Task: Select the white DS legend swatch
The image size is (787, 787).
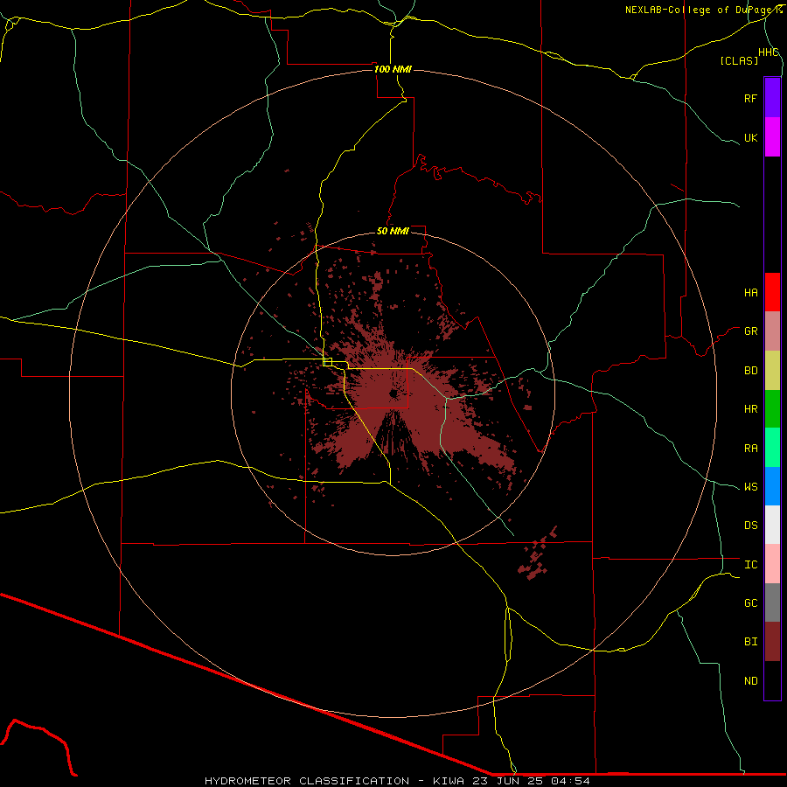Action: pyautogui.click(x=772, y=525)
